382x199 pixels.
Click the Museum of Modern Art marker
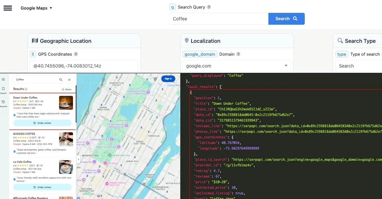click(99, 171)
